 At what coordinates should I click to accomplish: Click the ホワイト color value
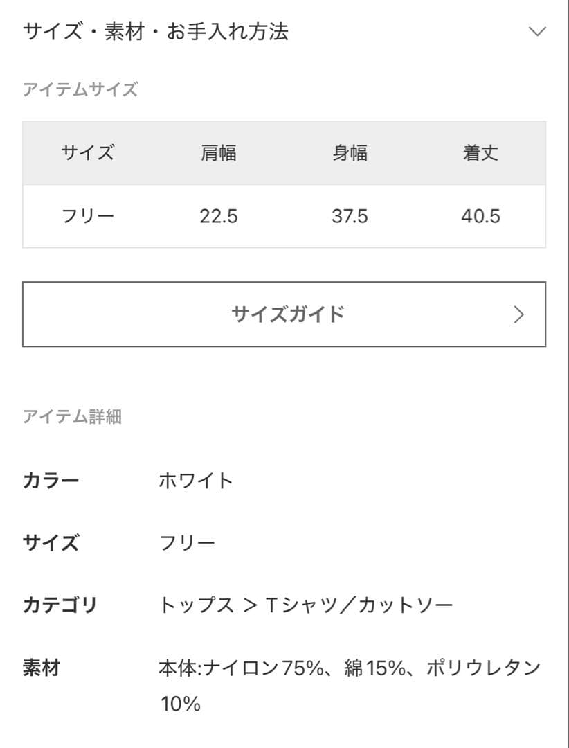[x=197, y=480]
